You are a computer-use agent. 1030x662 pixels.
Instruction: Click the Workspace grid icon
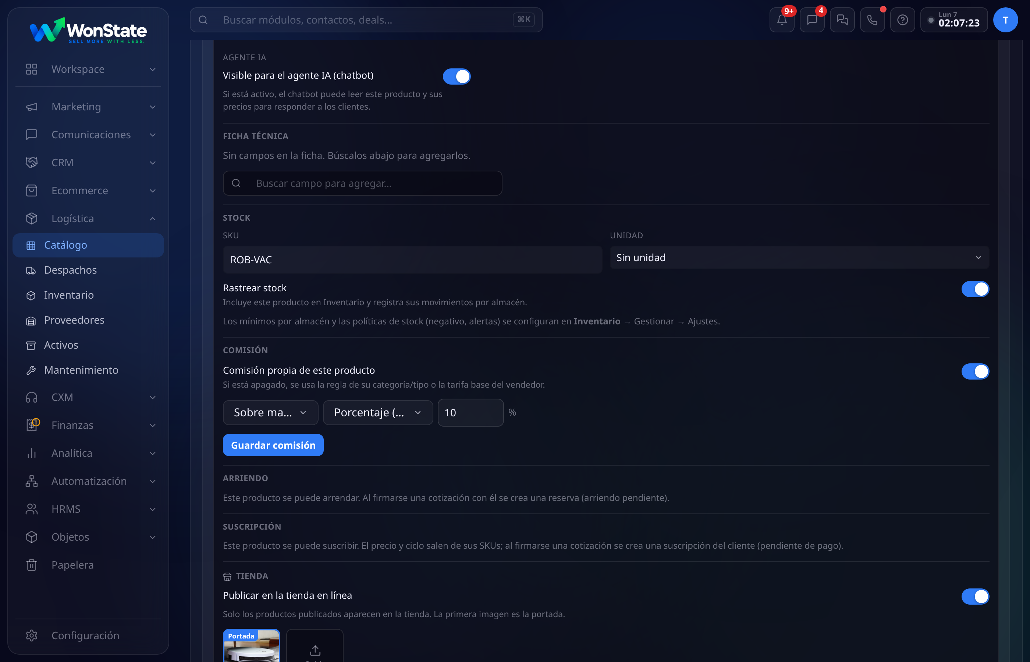pos(31,69)
